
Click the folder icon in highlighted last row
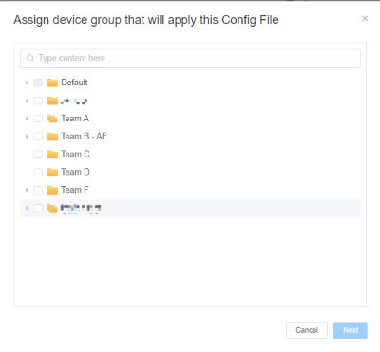click(x=52, y=208)
